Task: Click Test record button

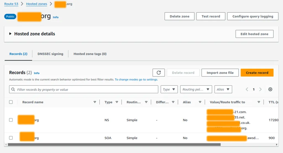Action: pos(211,16)
